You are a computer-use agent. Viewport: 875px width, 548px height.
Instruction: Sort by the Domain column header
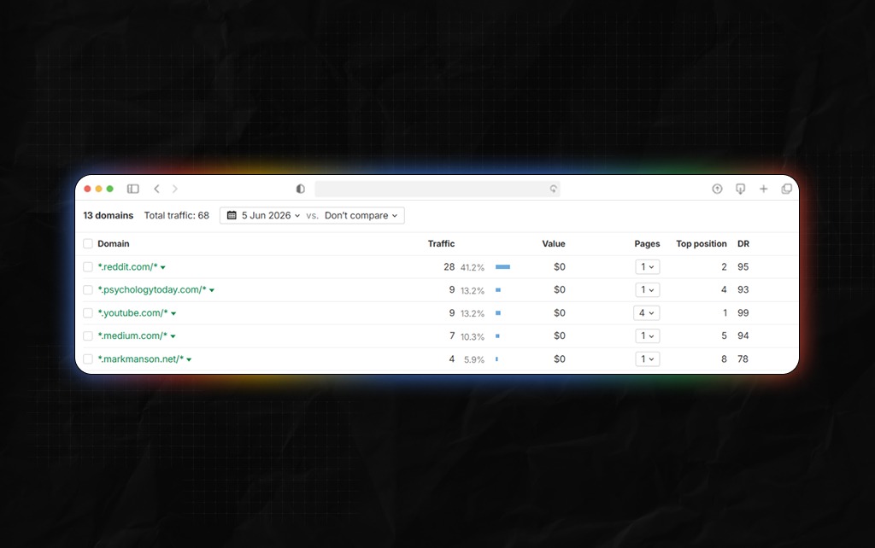pyautogui.click(x=114, y=243)
